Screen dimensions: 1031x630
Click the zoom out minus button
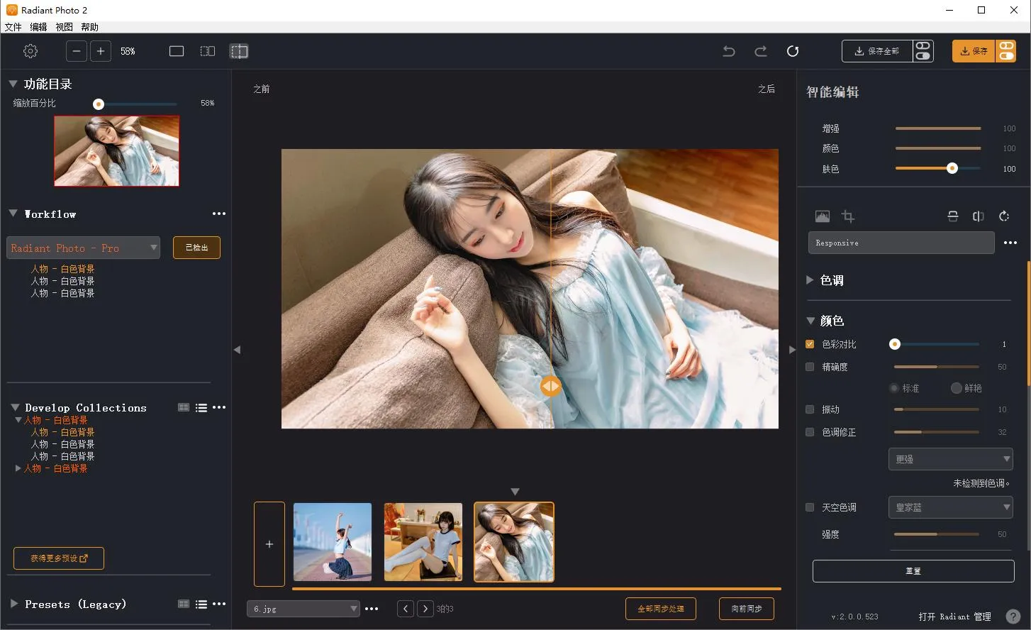click(x=77, y=51)
